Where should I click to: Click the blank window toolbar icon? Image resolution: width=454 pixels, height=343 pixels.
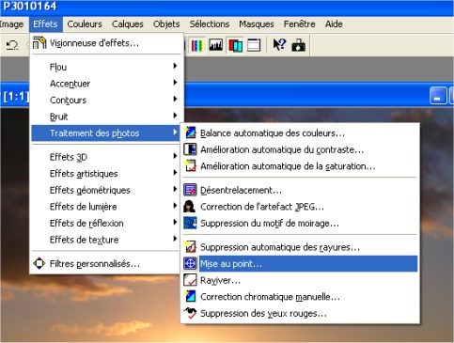click(x=254, y=45)
